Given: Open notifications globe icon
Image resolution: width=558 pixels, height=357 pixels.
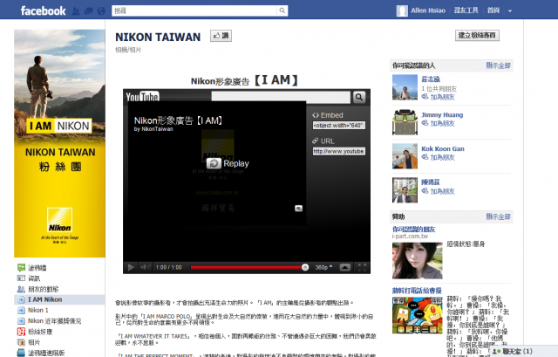Looking at the screenshot, I should (x=101, y=11).
